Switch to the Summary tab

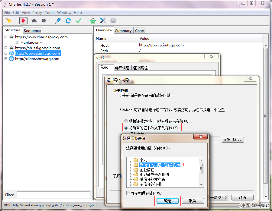tap(123, 31)
